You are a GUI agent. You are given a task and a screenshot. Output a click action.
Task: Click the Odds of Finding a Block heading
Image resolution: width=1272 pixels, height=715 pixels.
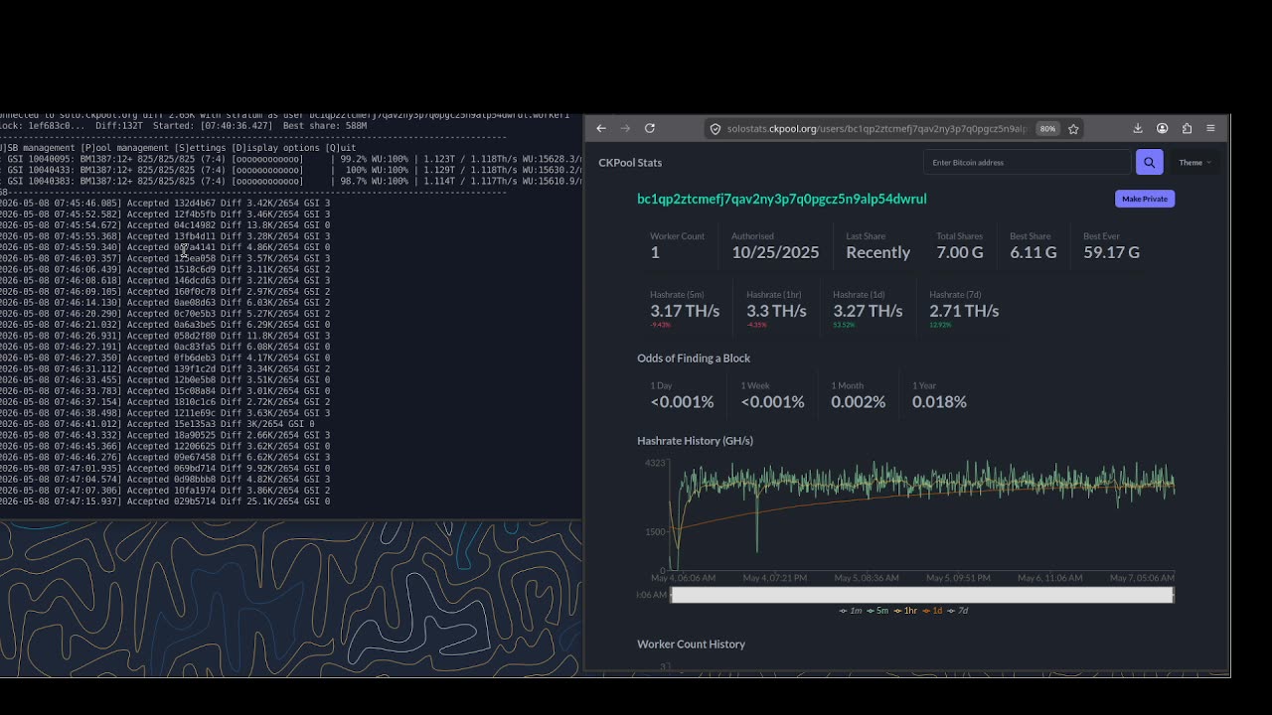click(694, 358)
